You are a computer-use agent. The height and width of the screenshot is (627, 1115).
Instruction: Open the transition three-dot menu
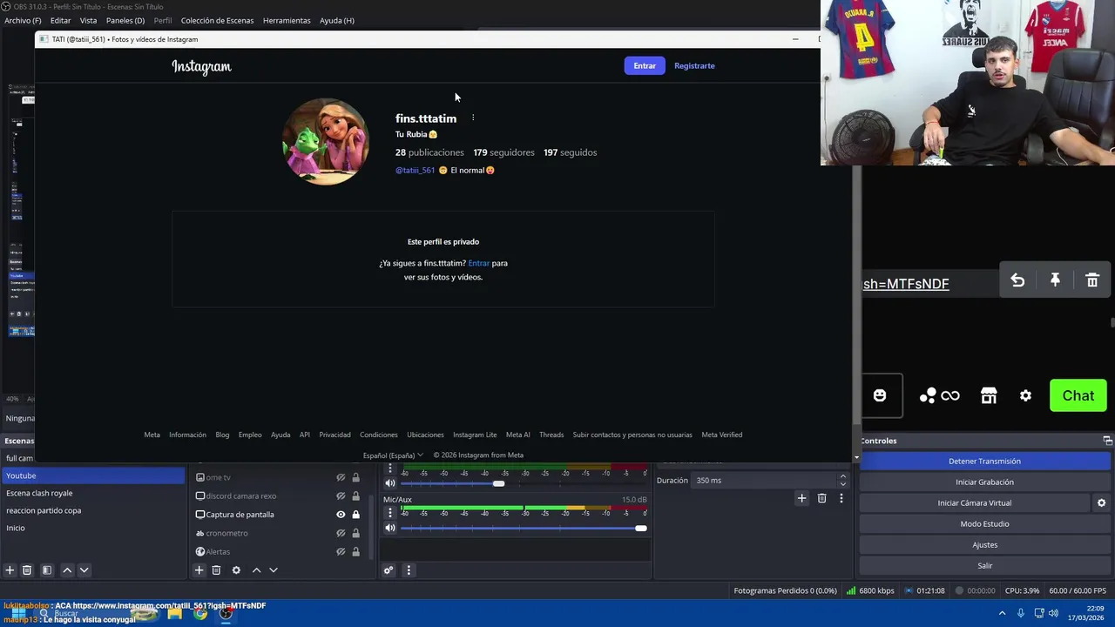tap(841, 498)
